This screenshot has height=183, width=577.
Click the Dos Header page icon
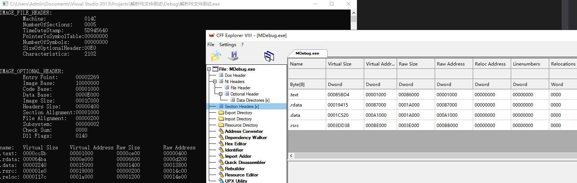221,75
